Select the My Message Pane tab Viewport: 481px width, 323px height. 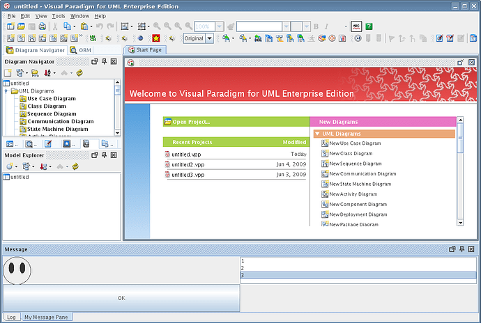(46, 317)
